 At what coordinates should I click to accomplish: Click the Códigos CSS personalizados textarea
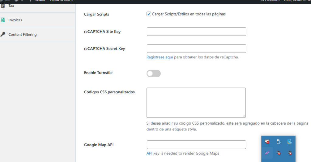(196, 103)
